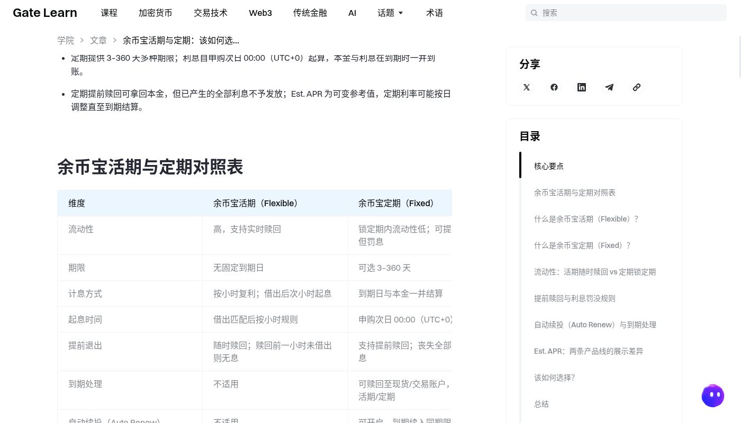Jump to 什么是余币宝活期（Flexible）？ section
The image size is (741, 423).
click(587, 219)
